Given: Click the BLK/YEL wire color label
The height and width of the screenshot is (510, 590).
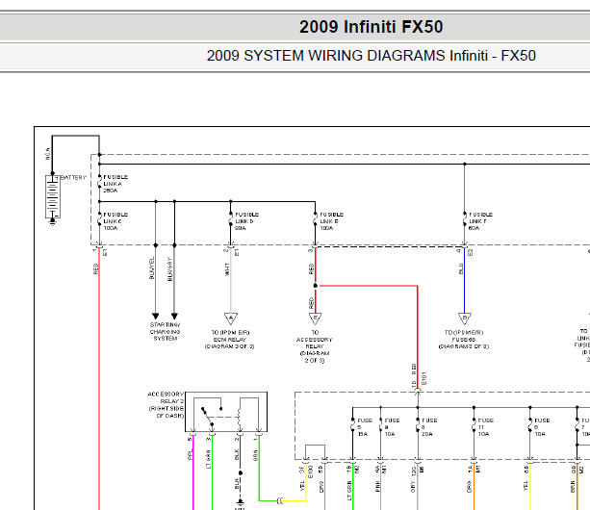Looking at the screenshot, I should (x=152, y=268).
